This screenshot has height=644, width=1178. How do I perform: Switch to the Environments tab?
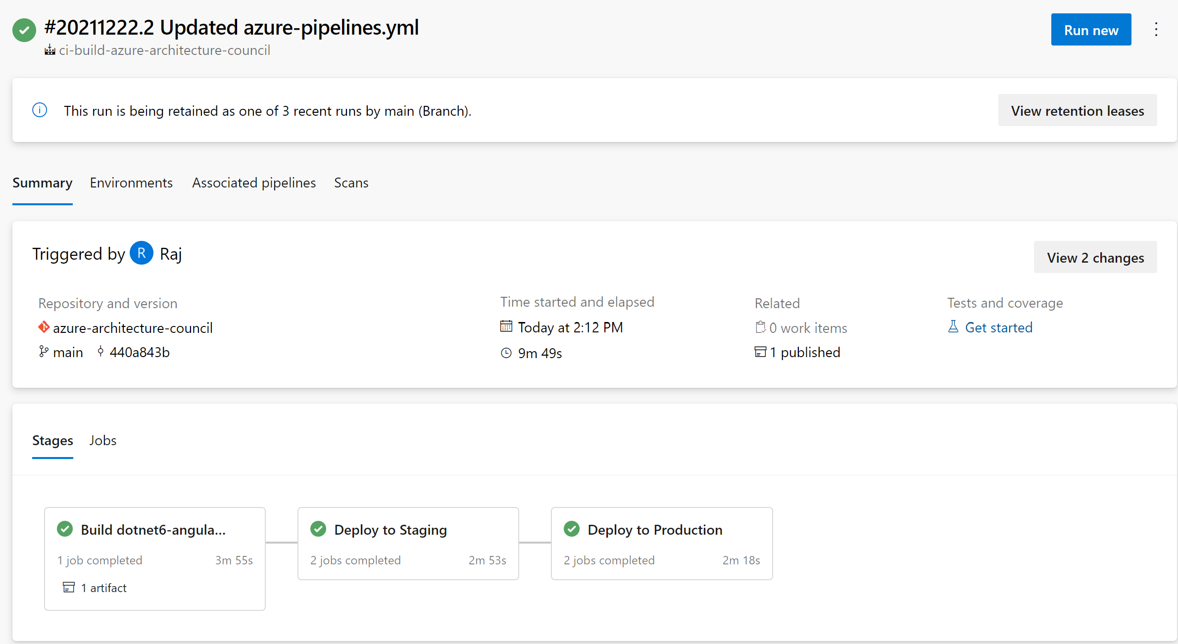(x=131, y=183)
